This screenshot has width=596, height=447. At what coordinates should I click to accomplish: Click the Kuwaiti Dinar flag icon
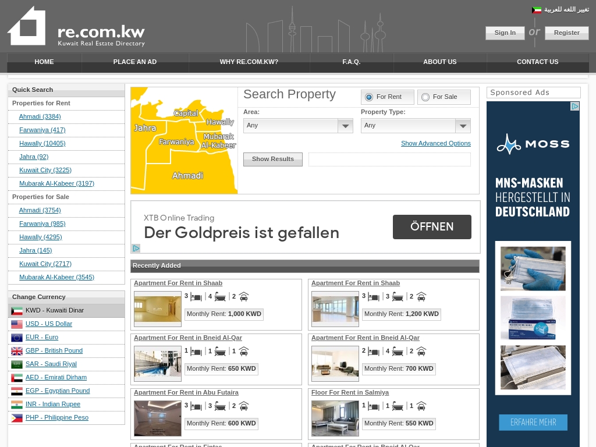coord(17,311)
